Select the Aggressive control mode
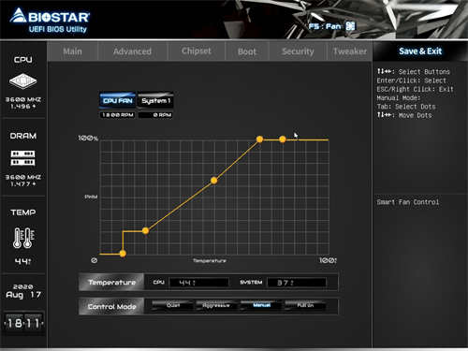Screen dimensions: 468x351 point(216,305)
